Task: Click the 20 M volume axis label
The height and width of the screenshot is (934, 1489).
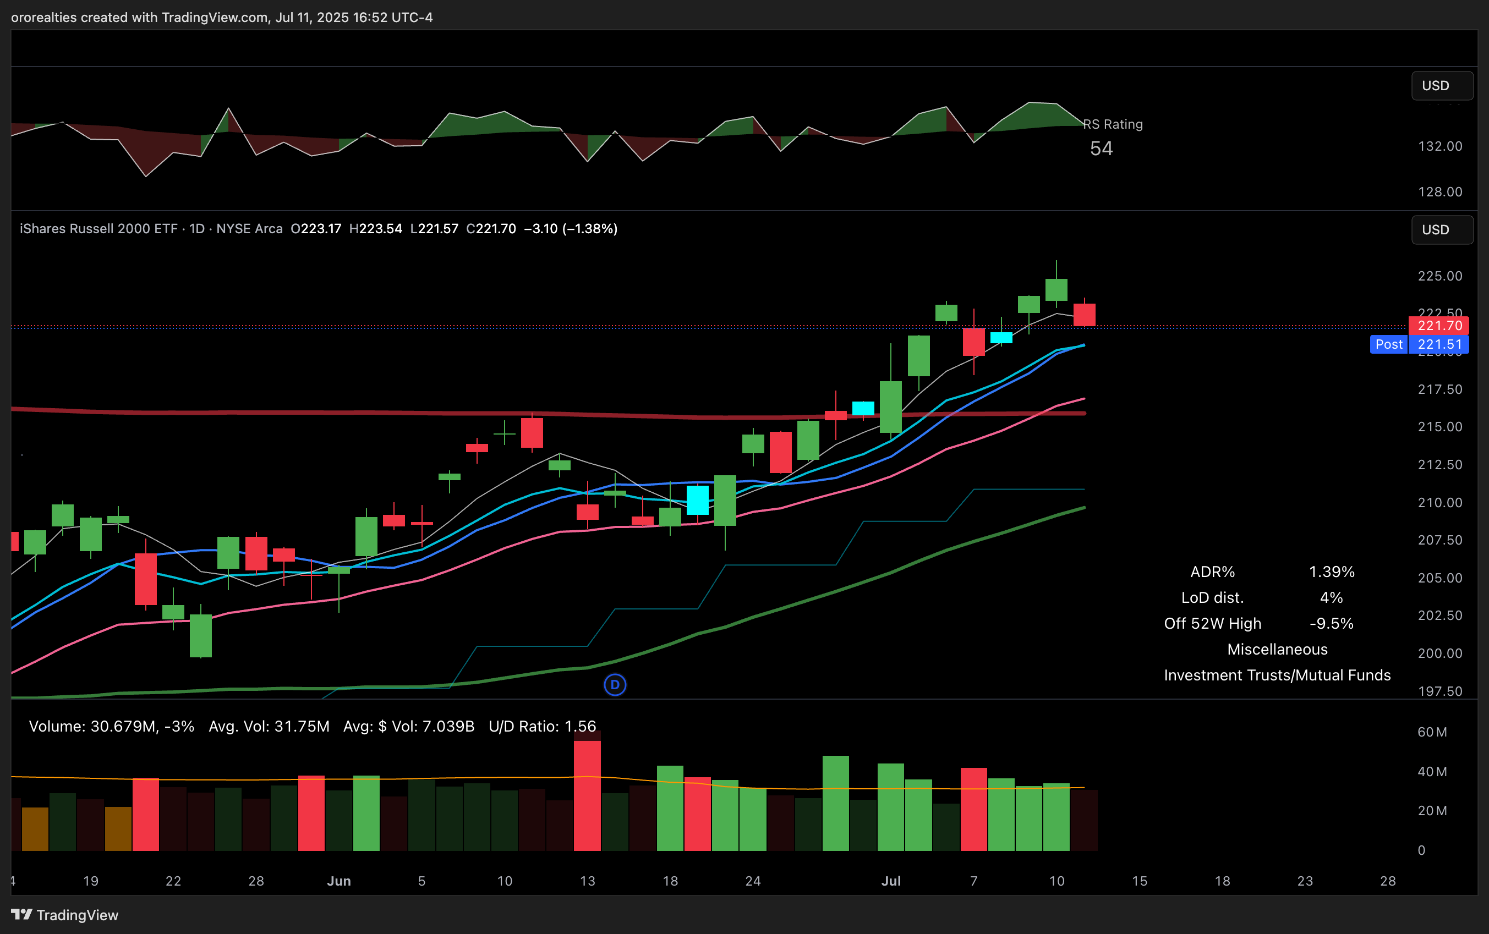Action: coord(1432,811)
